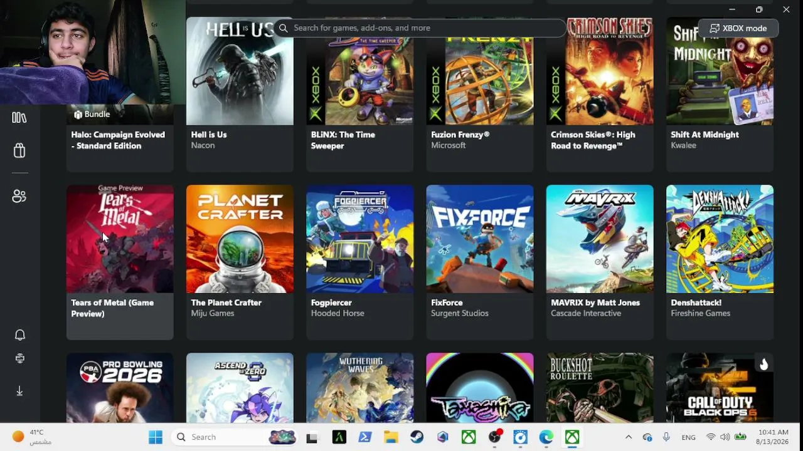
Task: Open the Denshattack! cover art
Action: click(x=720, y=239)
